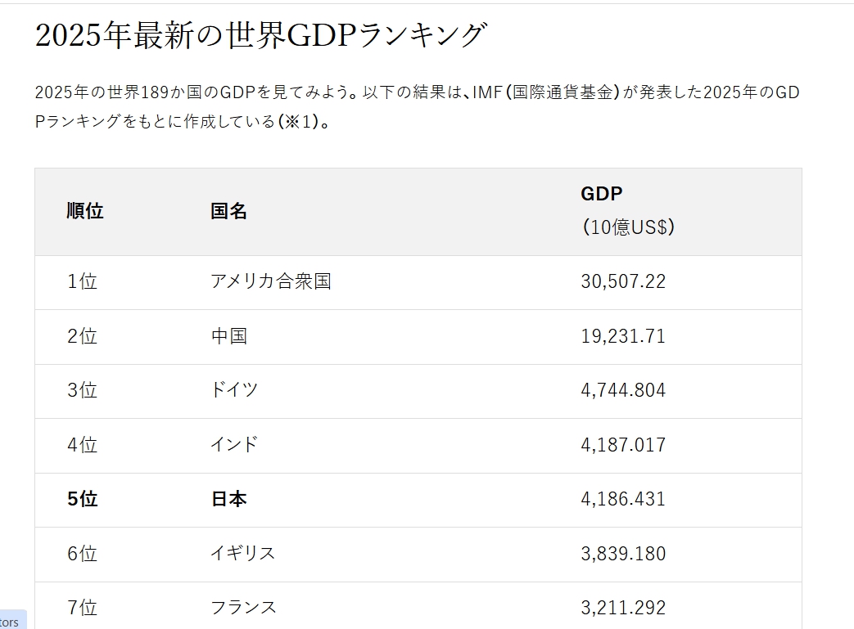Click the アメリカ合衆国 country cell

point(271,281)
